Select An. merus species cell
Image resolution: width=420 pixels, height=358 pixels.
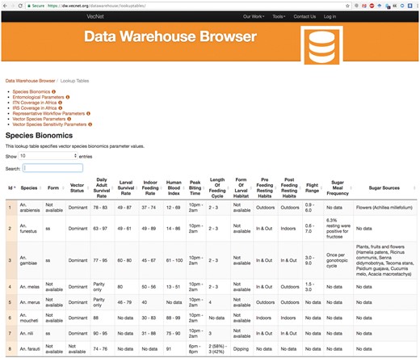(x=30, y=302)
